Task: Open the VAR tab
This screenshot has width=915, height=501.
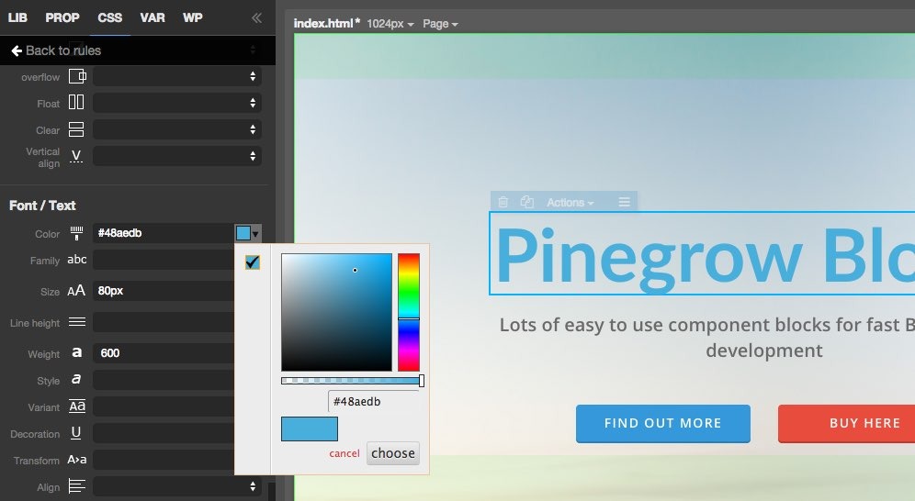Action: tap(152, 17)
